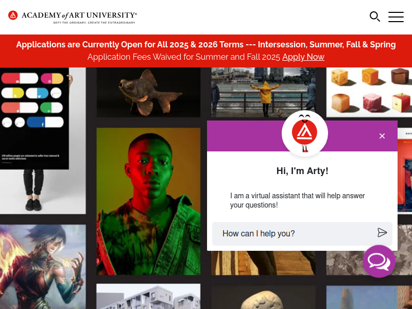Click the applications open banner headline

pyautogui.click(x=206, y=44)
